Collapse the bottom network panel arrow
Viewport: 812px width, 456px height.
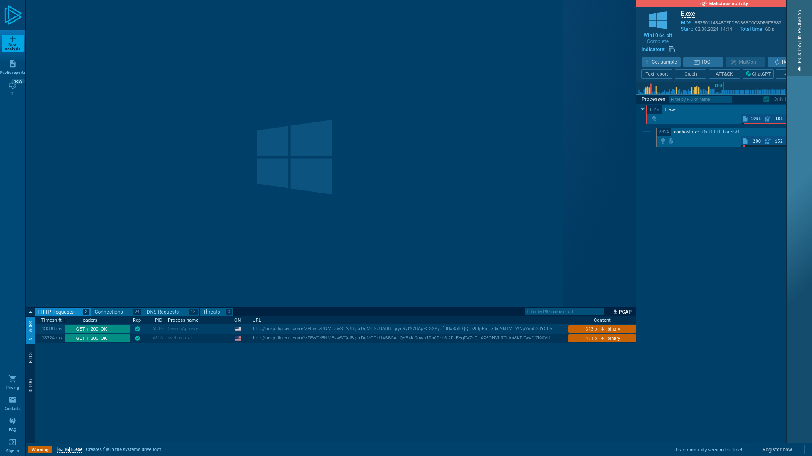click(x=30, y=312)
